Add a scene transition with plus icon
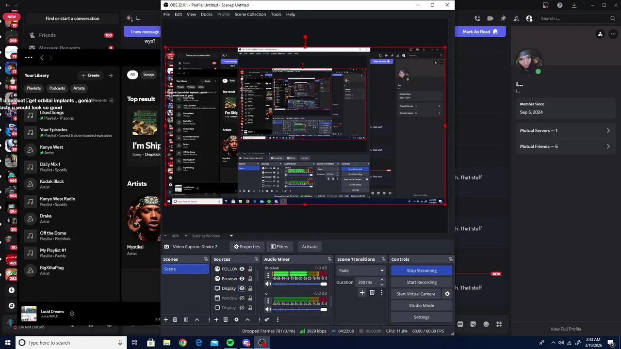Image resolution: width=621 pixels, height=349 pixels. [362, 292]
